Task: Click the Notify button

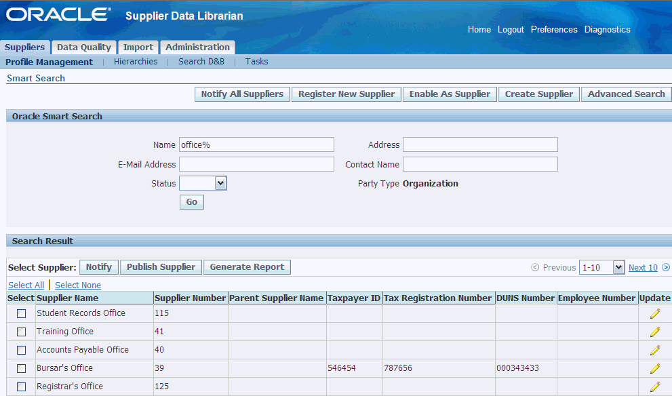Action: click(98, 267)
